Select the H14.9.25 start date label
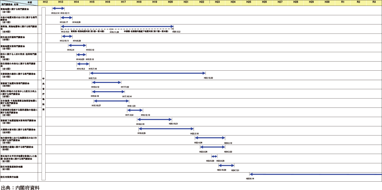Image resolution: width=382 pixels, height=190 pixels. 80,59
